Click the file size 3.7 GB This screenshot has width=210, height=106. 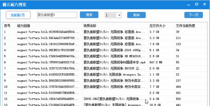point(154,32)
